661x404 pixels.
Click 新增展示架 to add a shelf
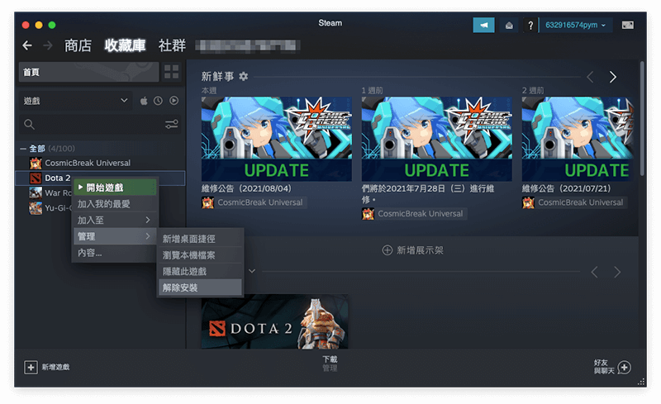tap(412, 250)
